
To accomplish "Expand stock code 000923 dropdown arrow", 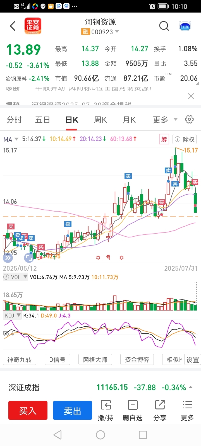I will [117, 31].
